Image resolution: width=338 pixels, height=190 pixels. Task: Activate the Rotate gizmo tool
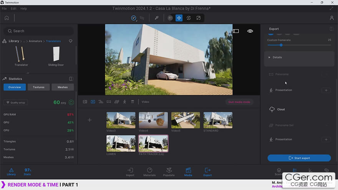click(x=189, y=18)
